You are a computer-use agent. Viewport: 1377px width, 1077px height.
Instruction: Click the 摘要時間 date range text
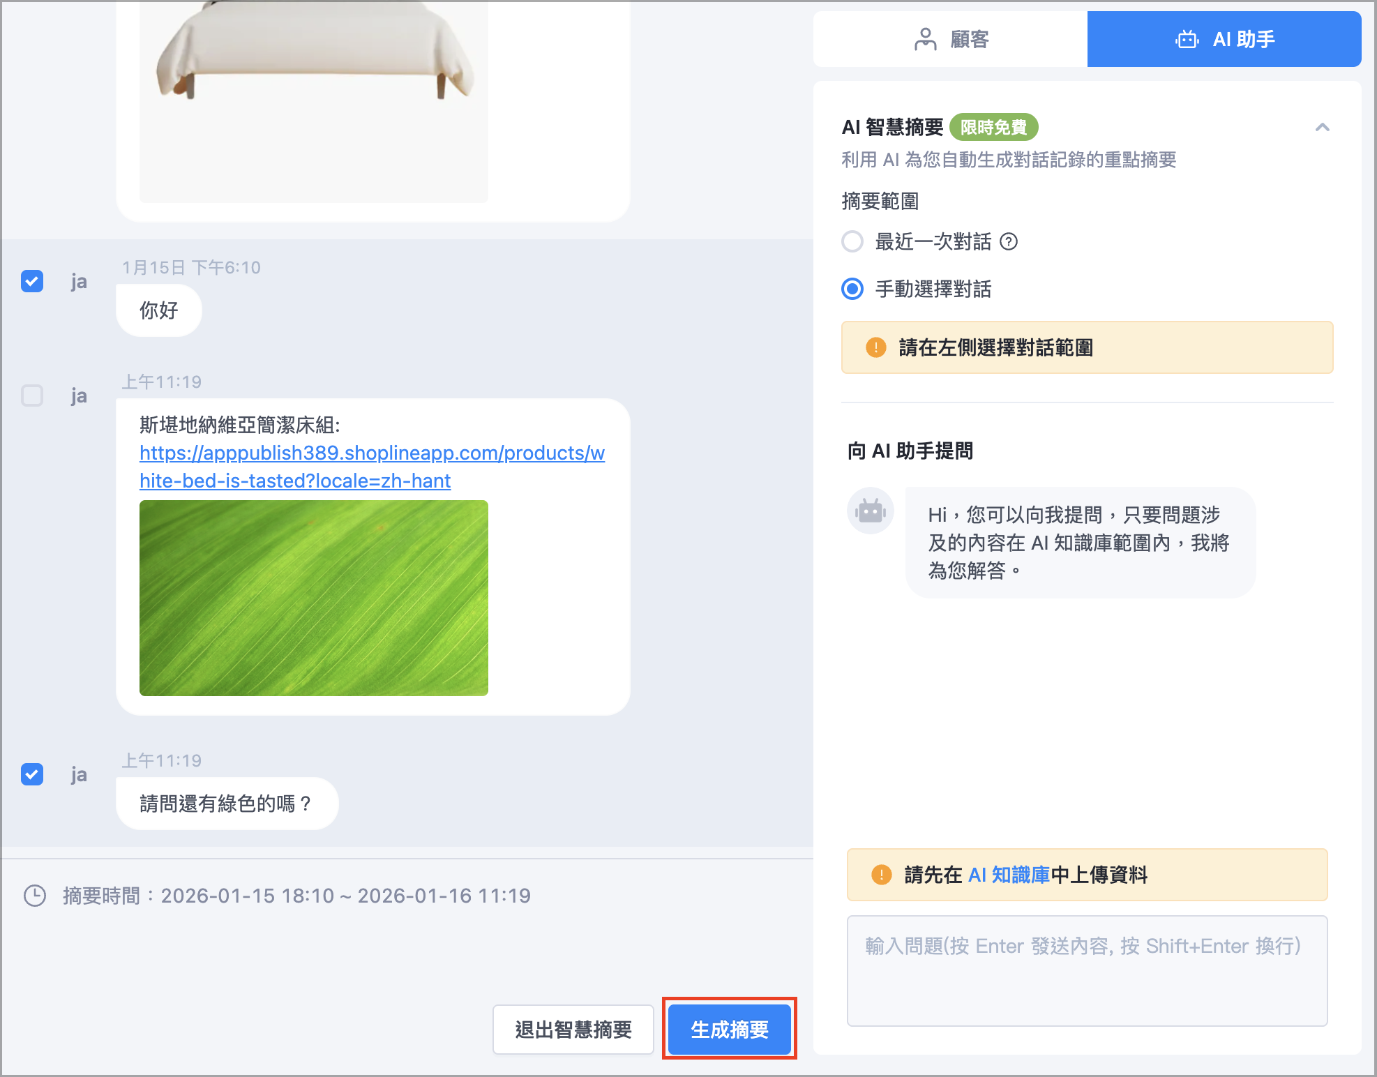(x=297, y=896)
